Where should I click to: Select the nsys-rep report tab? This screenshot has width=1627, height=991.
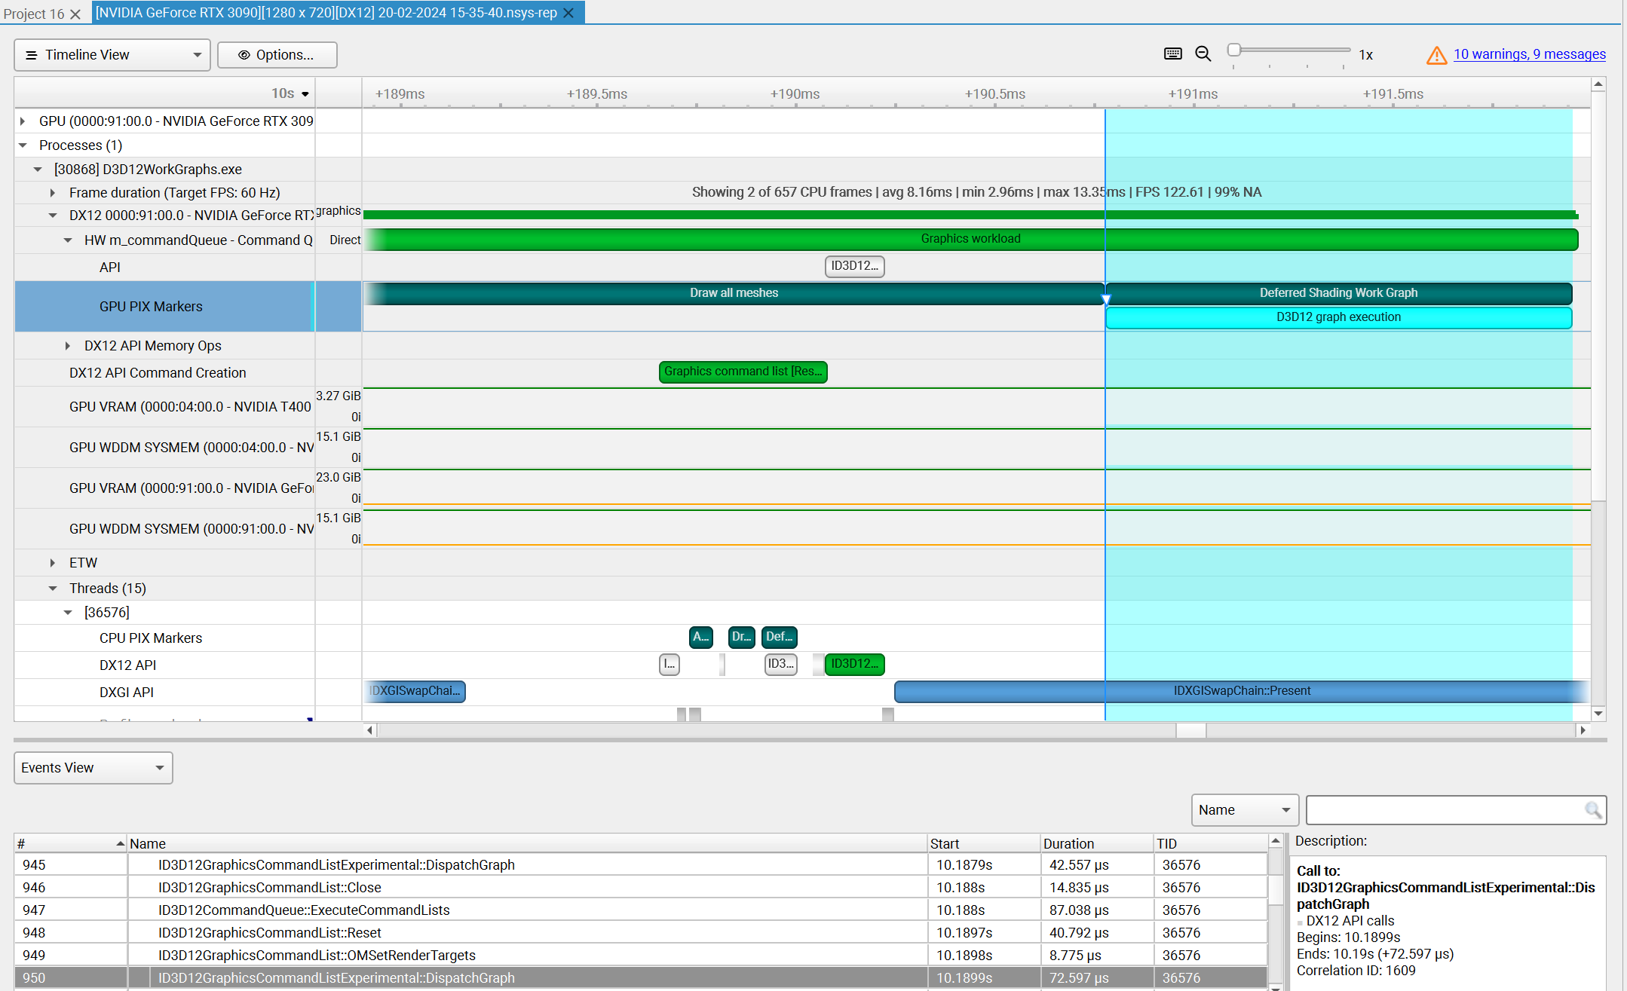(324, 13)
